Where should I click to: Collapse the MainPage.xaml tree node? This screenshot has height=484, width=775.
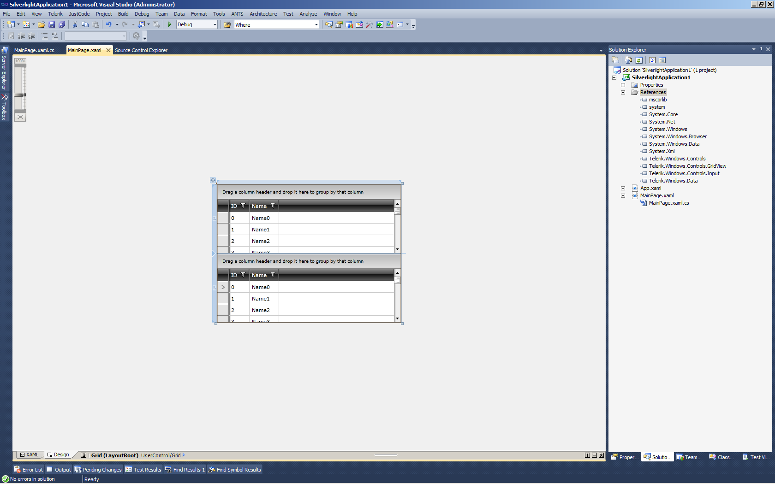click(623, 195)
